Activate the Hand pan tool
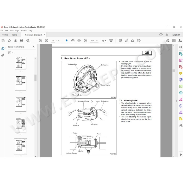 (73, 41)
